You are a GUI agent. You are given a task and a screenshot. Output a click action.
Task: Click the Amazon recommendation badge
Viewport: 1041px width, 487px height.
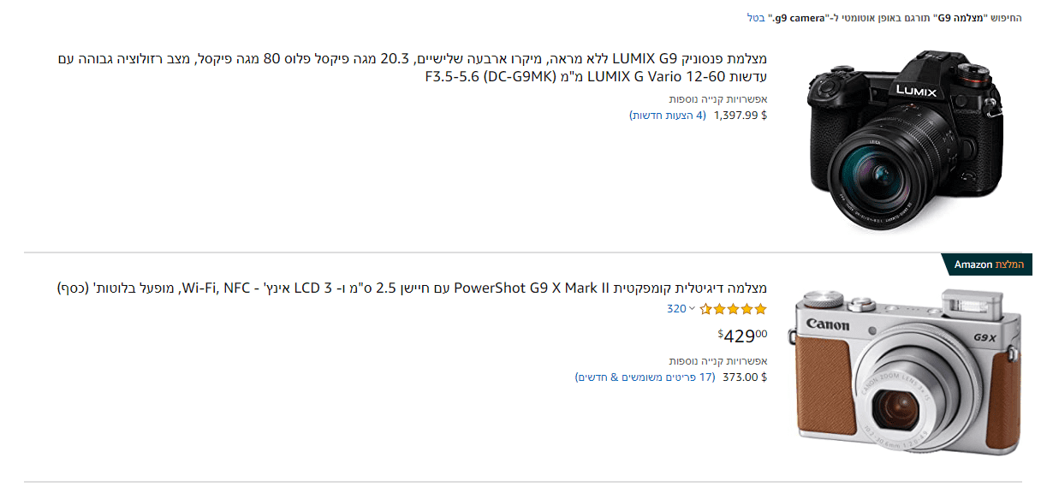tap(986, 265)
